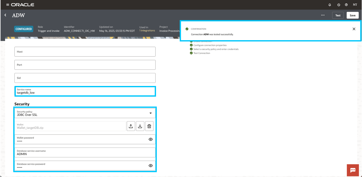Delete the wallet file
Image resolution: width=362 pixels, height=177 pixels.
(x=149, y=126)
